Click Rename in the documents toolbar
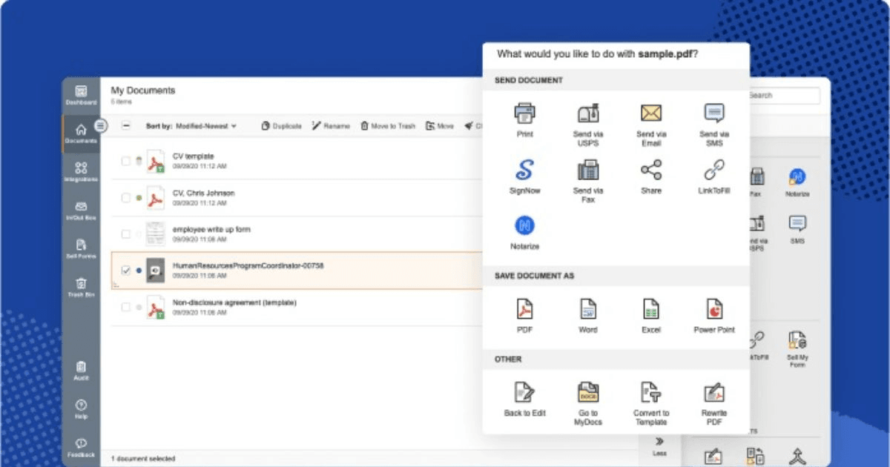The image size is (890, 467). pyautogui.click(x=331, y=126)
